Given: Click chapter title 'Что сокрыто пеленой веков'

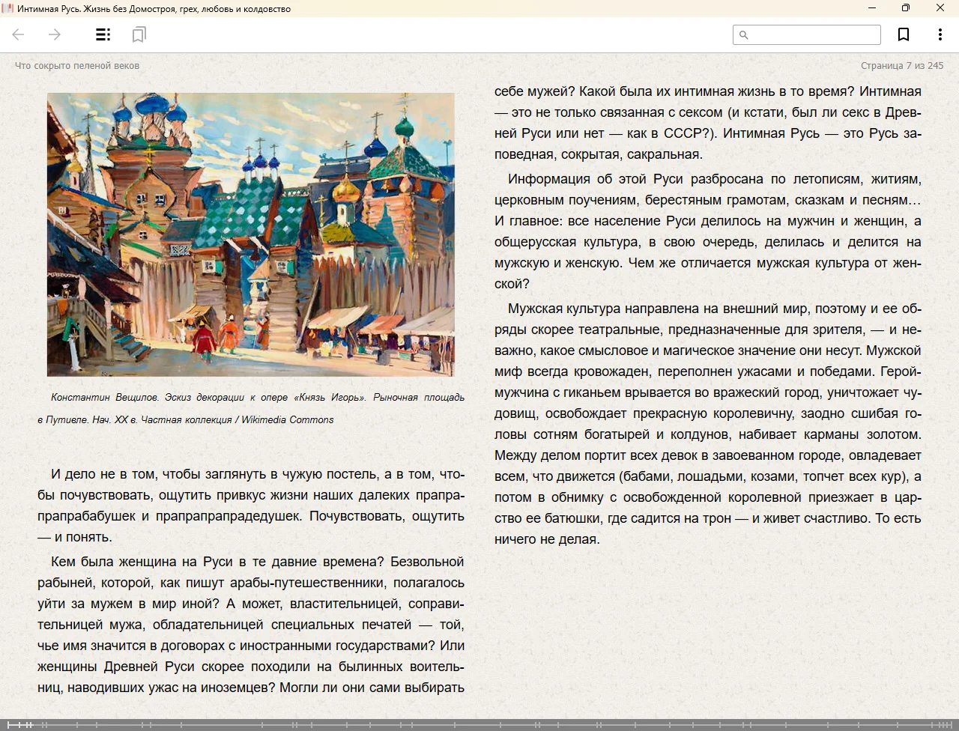Looking at the screenshot, I should tap(77, 66).
